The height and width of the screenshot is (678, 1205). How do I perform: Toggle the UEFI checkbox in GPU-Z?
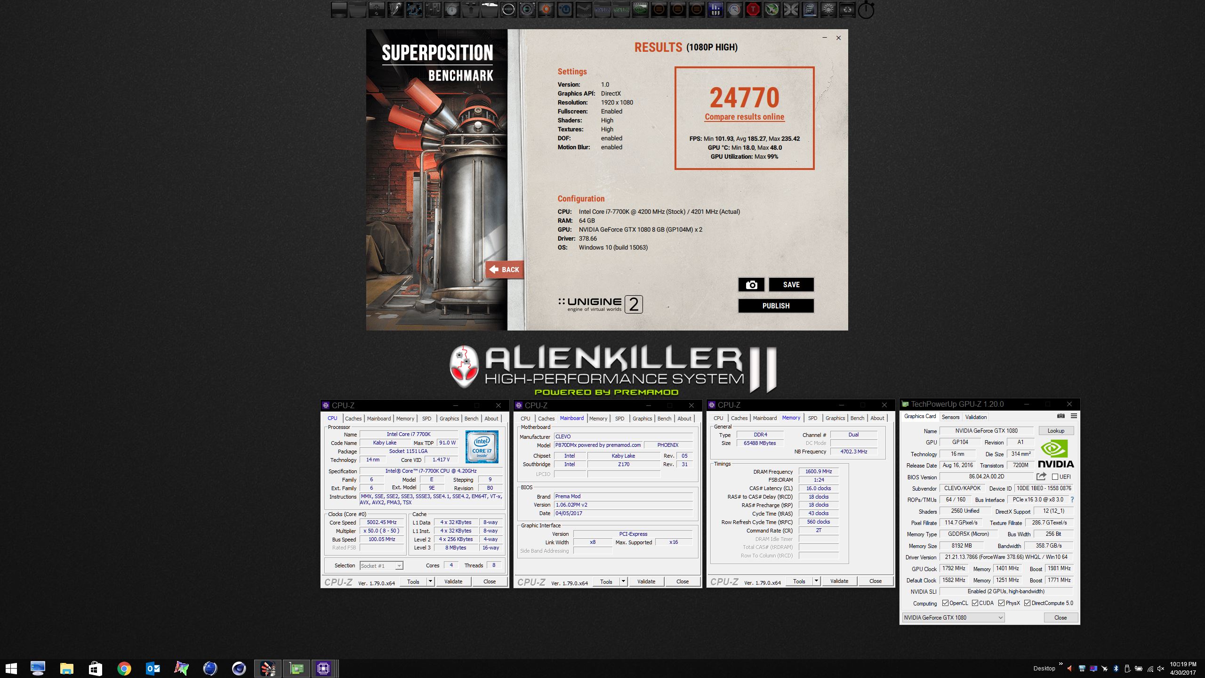click(1055, 477)
